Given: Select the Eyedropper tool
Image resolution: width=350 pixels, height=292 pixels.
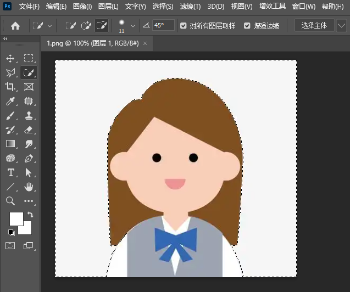Looking at the screenshot, I should [x=10, y=101].
